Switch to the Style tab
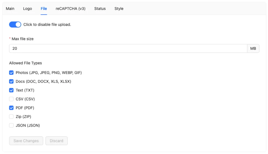 click(x=119, y=9)
